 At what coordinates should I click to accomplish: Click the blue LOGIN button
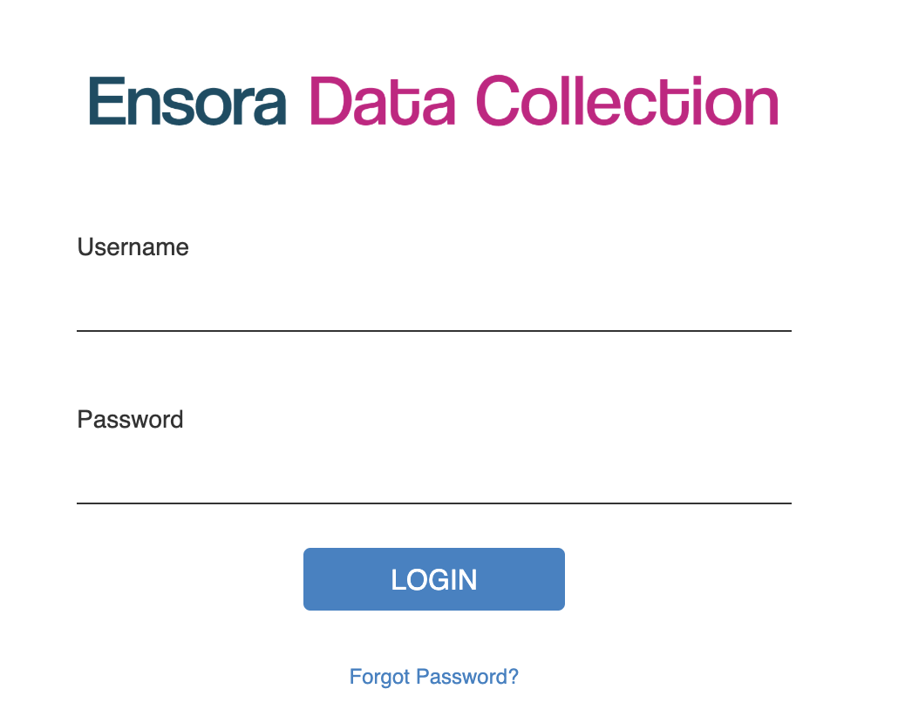(x=434, y=579)
